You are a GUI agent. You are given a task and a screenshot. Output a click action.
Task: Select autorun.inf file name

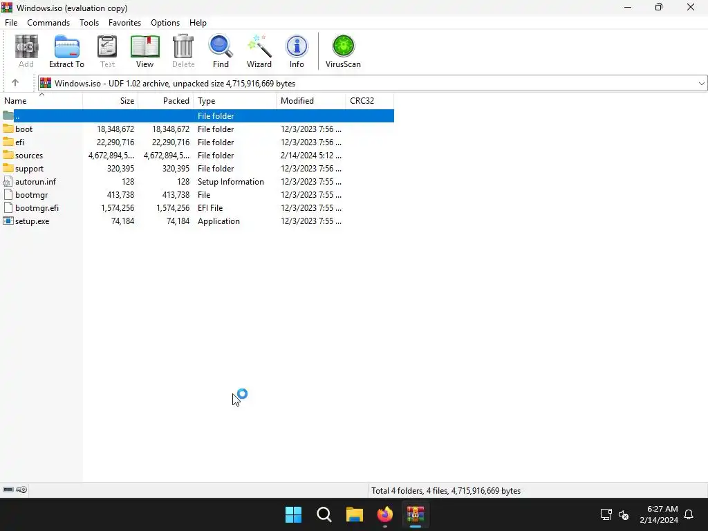(36, 182)
